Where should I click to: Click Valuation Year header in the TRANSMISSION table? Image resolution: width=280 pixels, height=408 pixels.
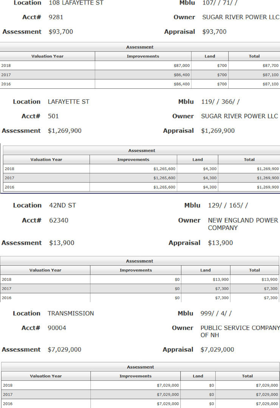coord(46,376)
